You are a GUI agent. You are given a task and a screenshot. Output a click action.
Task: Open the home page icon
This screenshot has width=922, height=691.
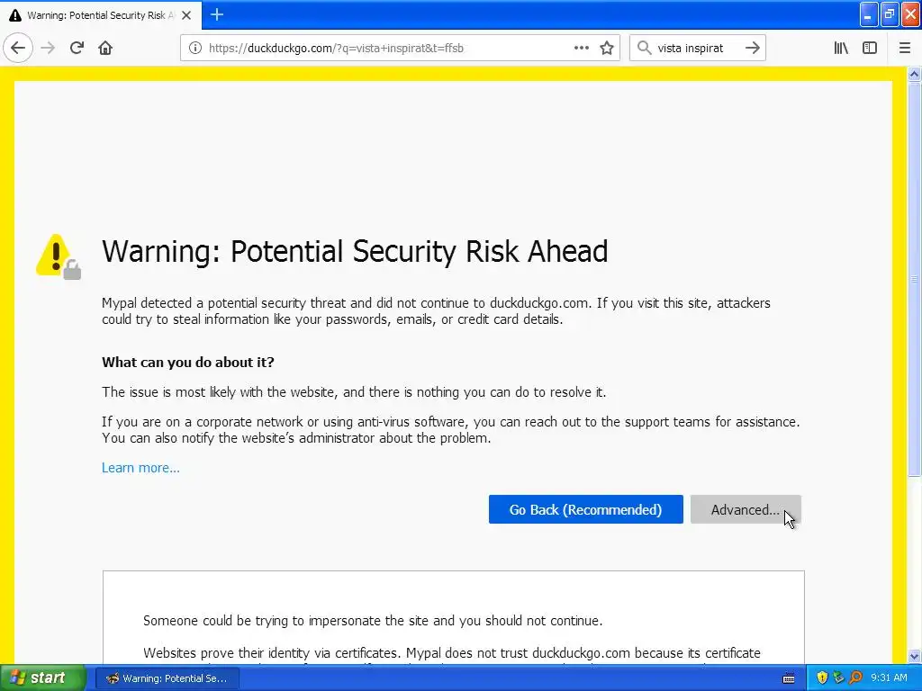click(x=105, y=49)
